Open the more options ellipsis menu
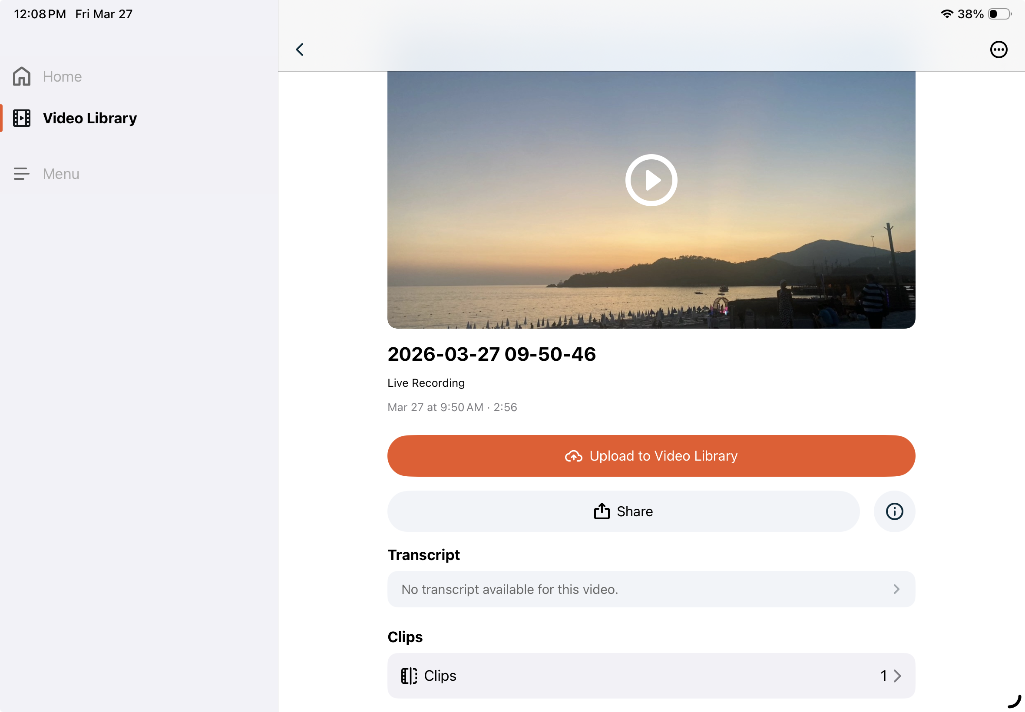Viewport: 1025px width, 712px height. 998,49
